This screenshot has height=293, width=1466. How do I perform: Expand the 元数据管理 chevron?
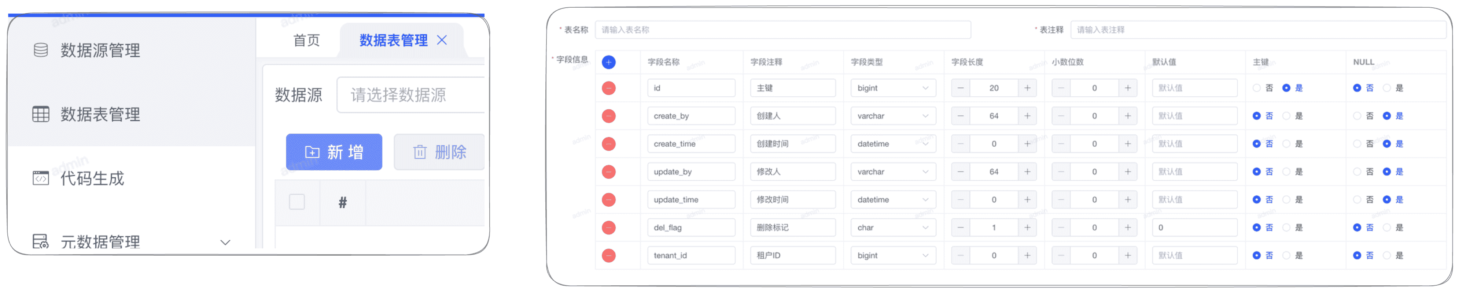225,242
